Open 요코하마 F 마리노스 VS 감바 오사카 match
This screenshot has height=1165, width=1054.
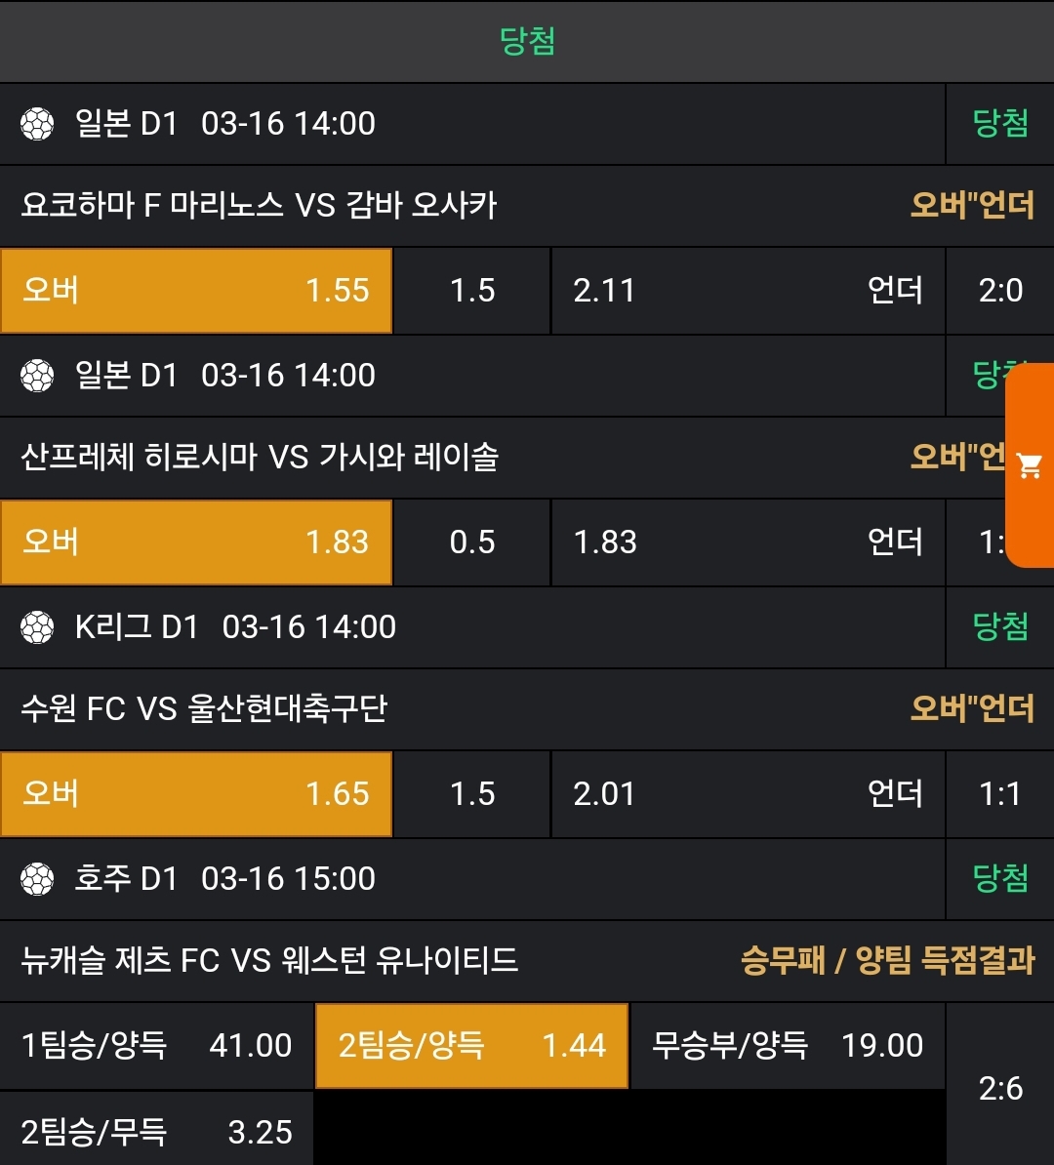260,206
